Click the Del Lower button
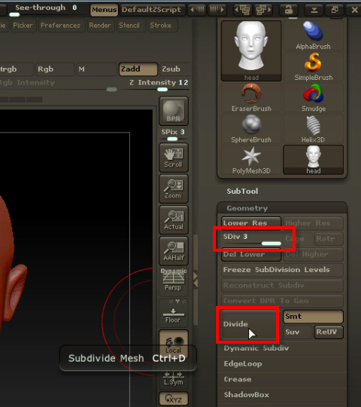This screenshot has height=407, width=361. 251,254
